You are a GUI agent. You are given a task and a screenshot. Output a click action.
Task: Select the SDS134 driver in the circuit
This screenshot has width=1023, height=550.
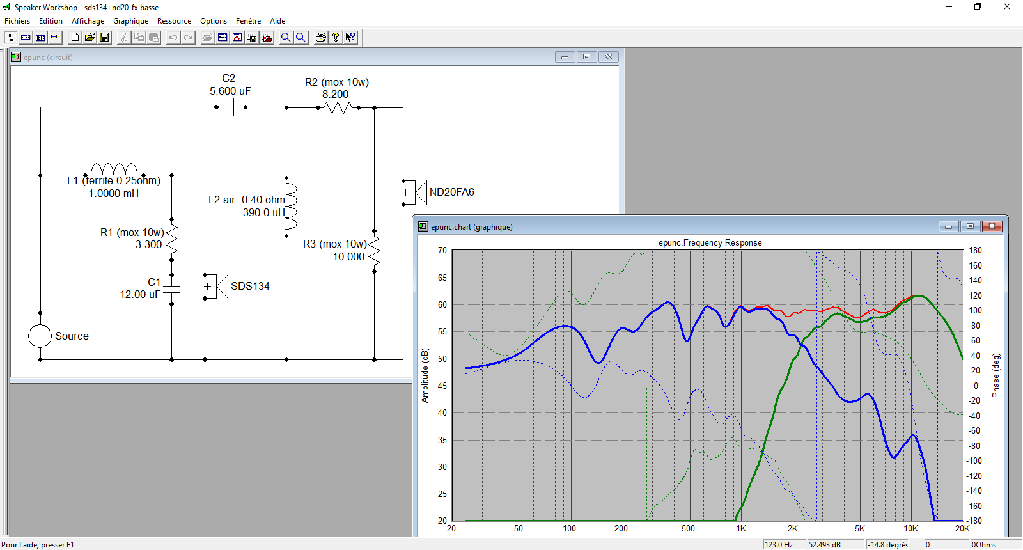(x=219, y=286)
